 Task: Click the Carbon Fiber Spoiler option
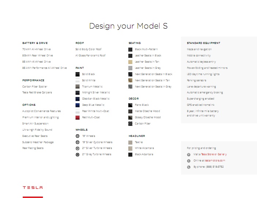coord(35,87)
